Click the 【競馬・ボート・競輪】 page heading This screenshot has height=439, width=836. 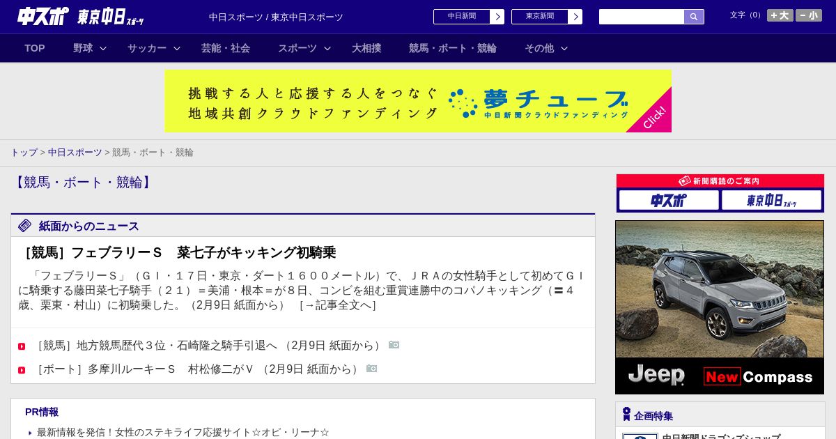click(x=83, y=183)
